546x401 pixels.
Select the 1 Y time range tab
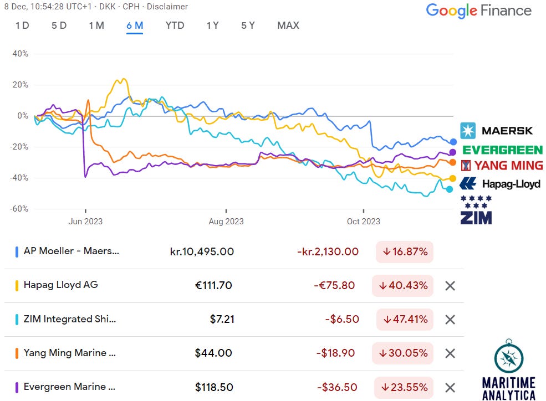point(212,25)
